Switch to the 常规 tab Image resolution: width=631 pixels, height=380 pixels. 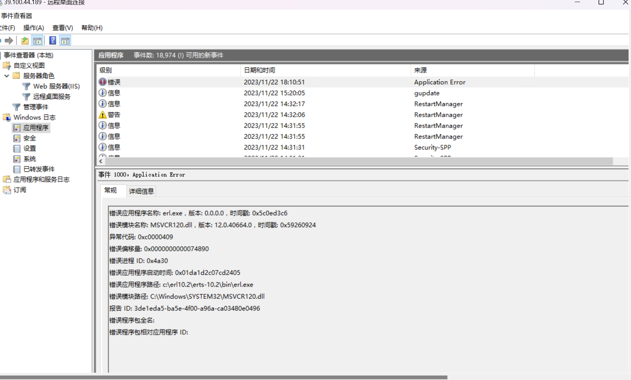point(110,191)
